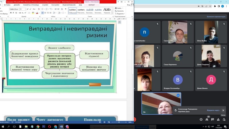This screenshot has height=129, width=229.
Task: Click Зупинити презентацію link
Action: 216,17
